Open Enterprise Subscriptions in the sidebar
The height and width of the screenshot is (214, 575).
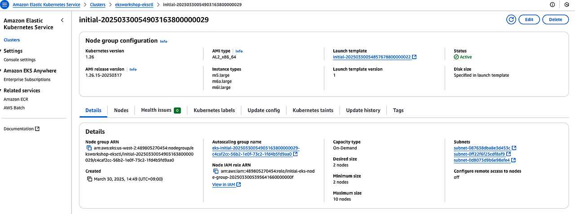pos(27,79)
